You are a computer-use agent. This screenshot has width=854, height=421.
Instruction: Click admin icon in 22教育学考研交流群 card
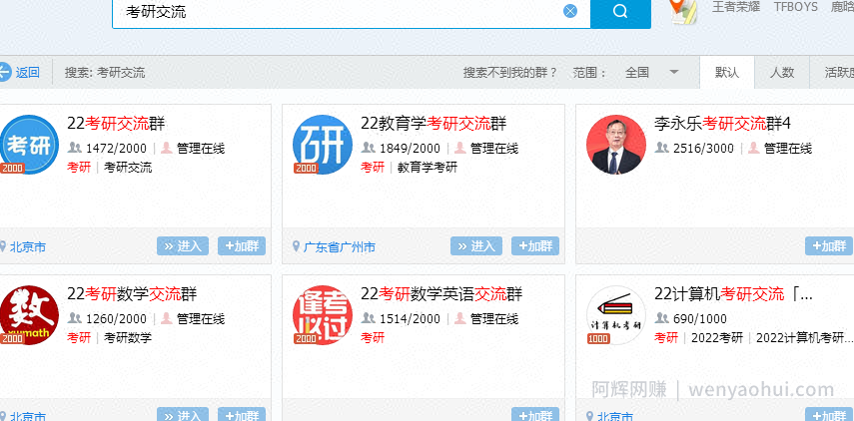point(460,148)
